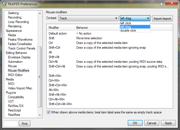
Task: Open Video/Import/Misc settings
Action: [x=20, y=88]
